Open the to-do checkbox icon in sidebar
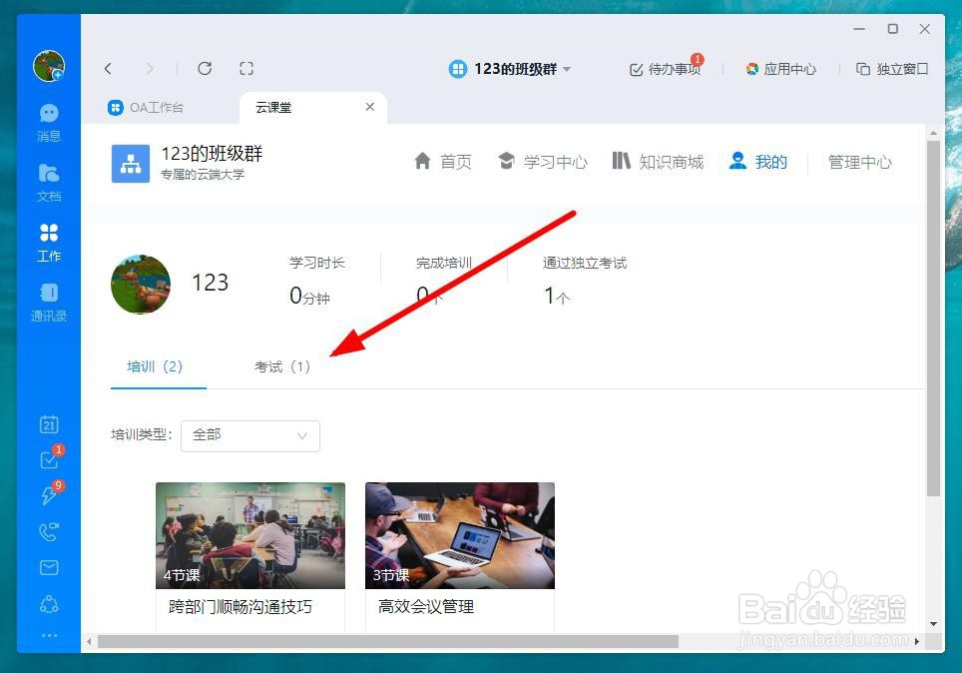Viewport: 962px width, 673px height. (x=49, y=459)
